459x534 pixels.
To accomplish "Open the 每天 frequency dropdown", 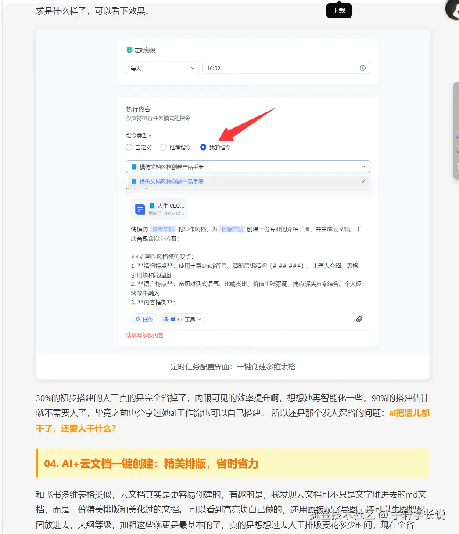I will [162, 68].
